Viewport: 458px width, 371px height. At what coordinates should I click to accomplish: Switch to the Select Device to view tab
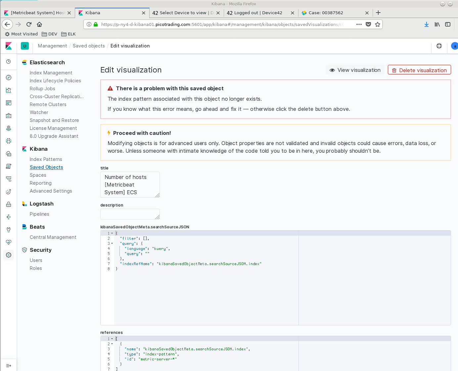point(186,13)
